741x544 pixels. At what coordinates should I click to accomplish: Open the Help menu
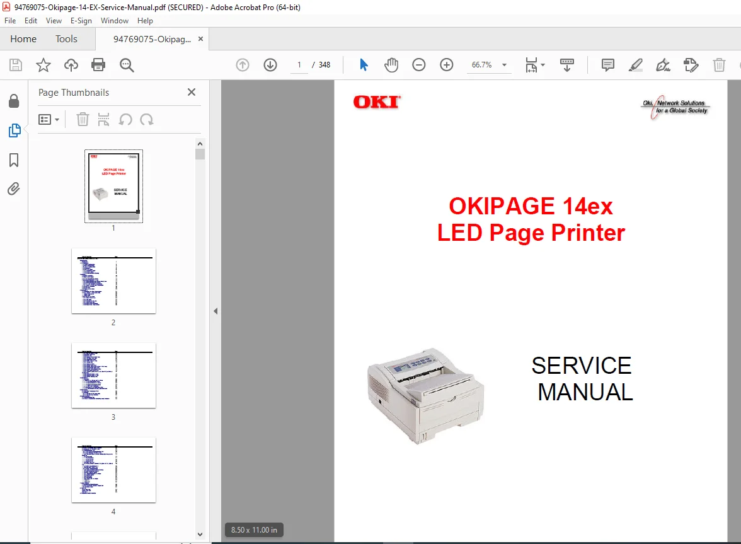[x=145, y=21]
